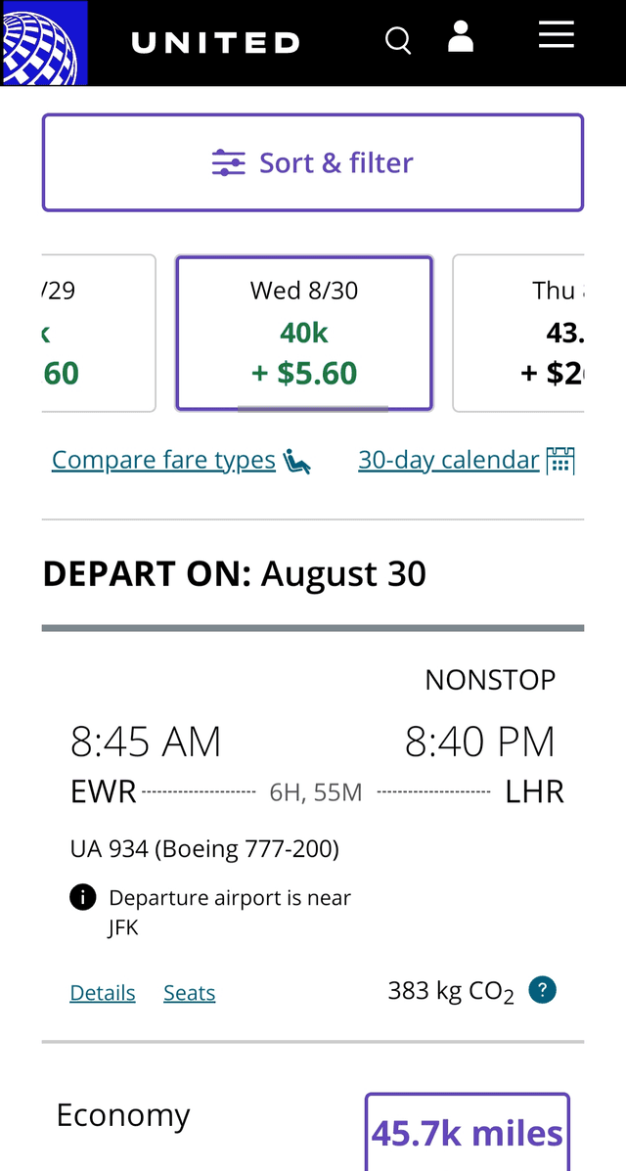Click the departure airport info icon

(83, 897)
